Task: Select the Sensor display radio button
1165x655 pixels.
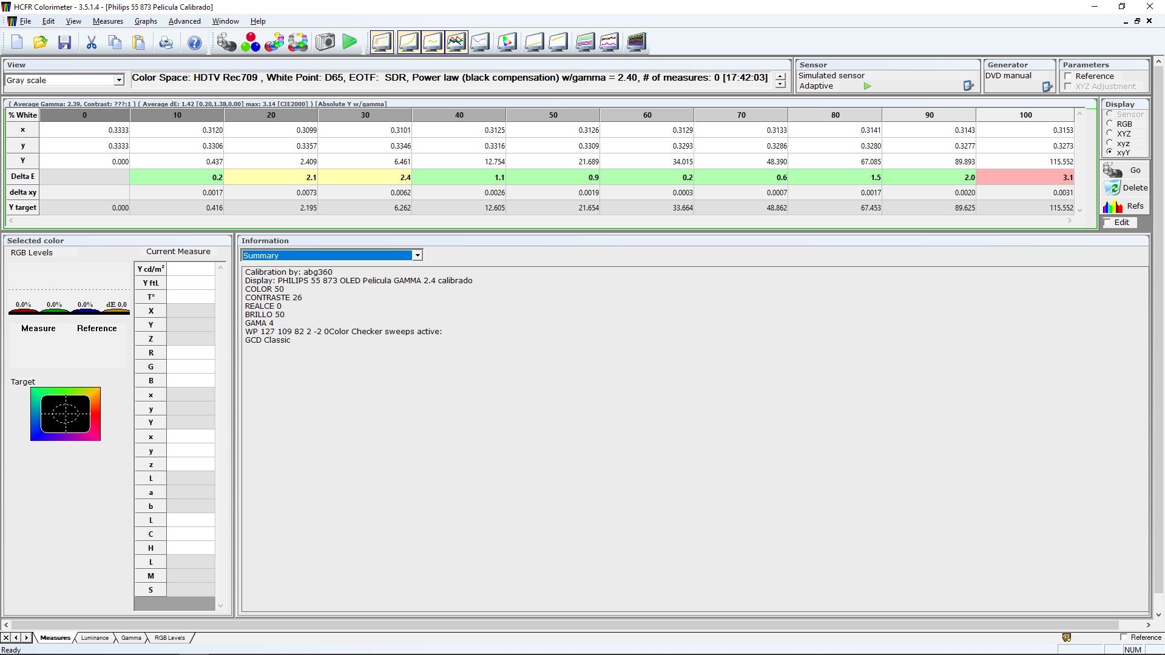Action: (1110, 114)
